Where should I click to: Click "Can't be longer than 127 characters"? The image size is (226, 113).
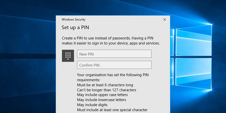pyautogui.click(x=107, y=90)
